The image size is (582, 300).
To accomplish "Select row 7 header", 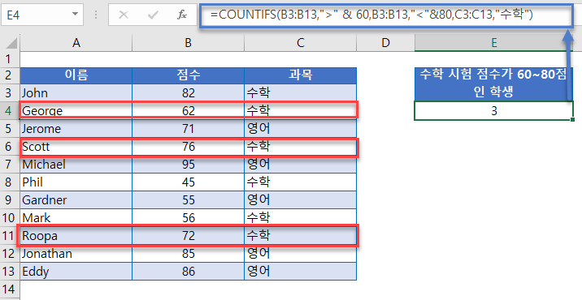I will pyautogui.click(x=9, y=164).
